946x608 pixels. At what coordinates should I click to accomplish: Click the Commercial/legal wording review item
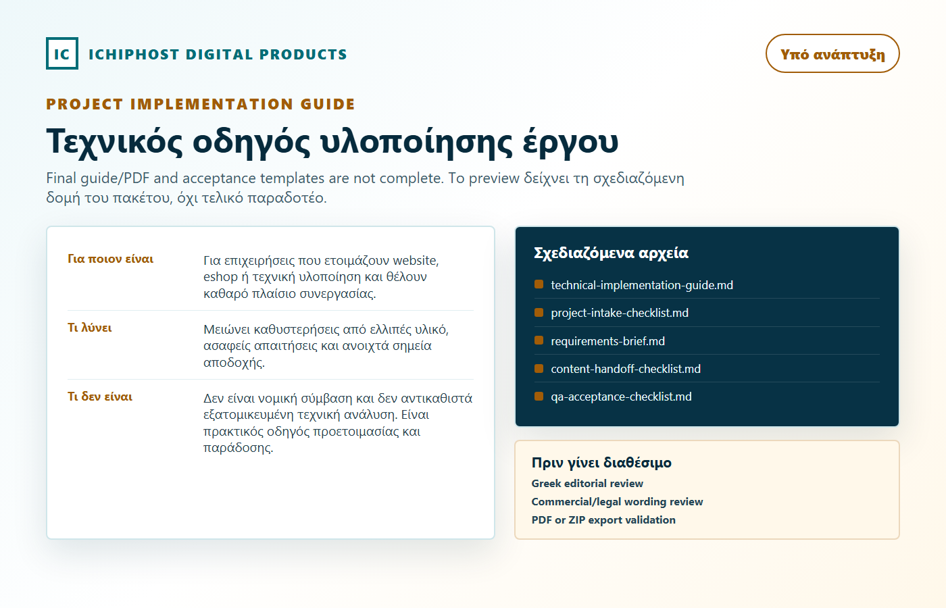point(617,502)
